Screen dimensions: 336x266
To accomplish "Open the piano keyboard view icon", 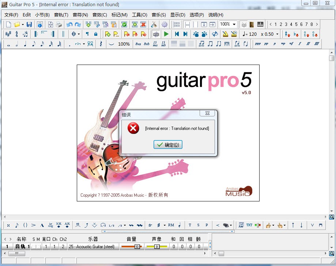I will point(260,24).
